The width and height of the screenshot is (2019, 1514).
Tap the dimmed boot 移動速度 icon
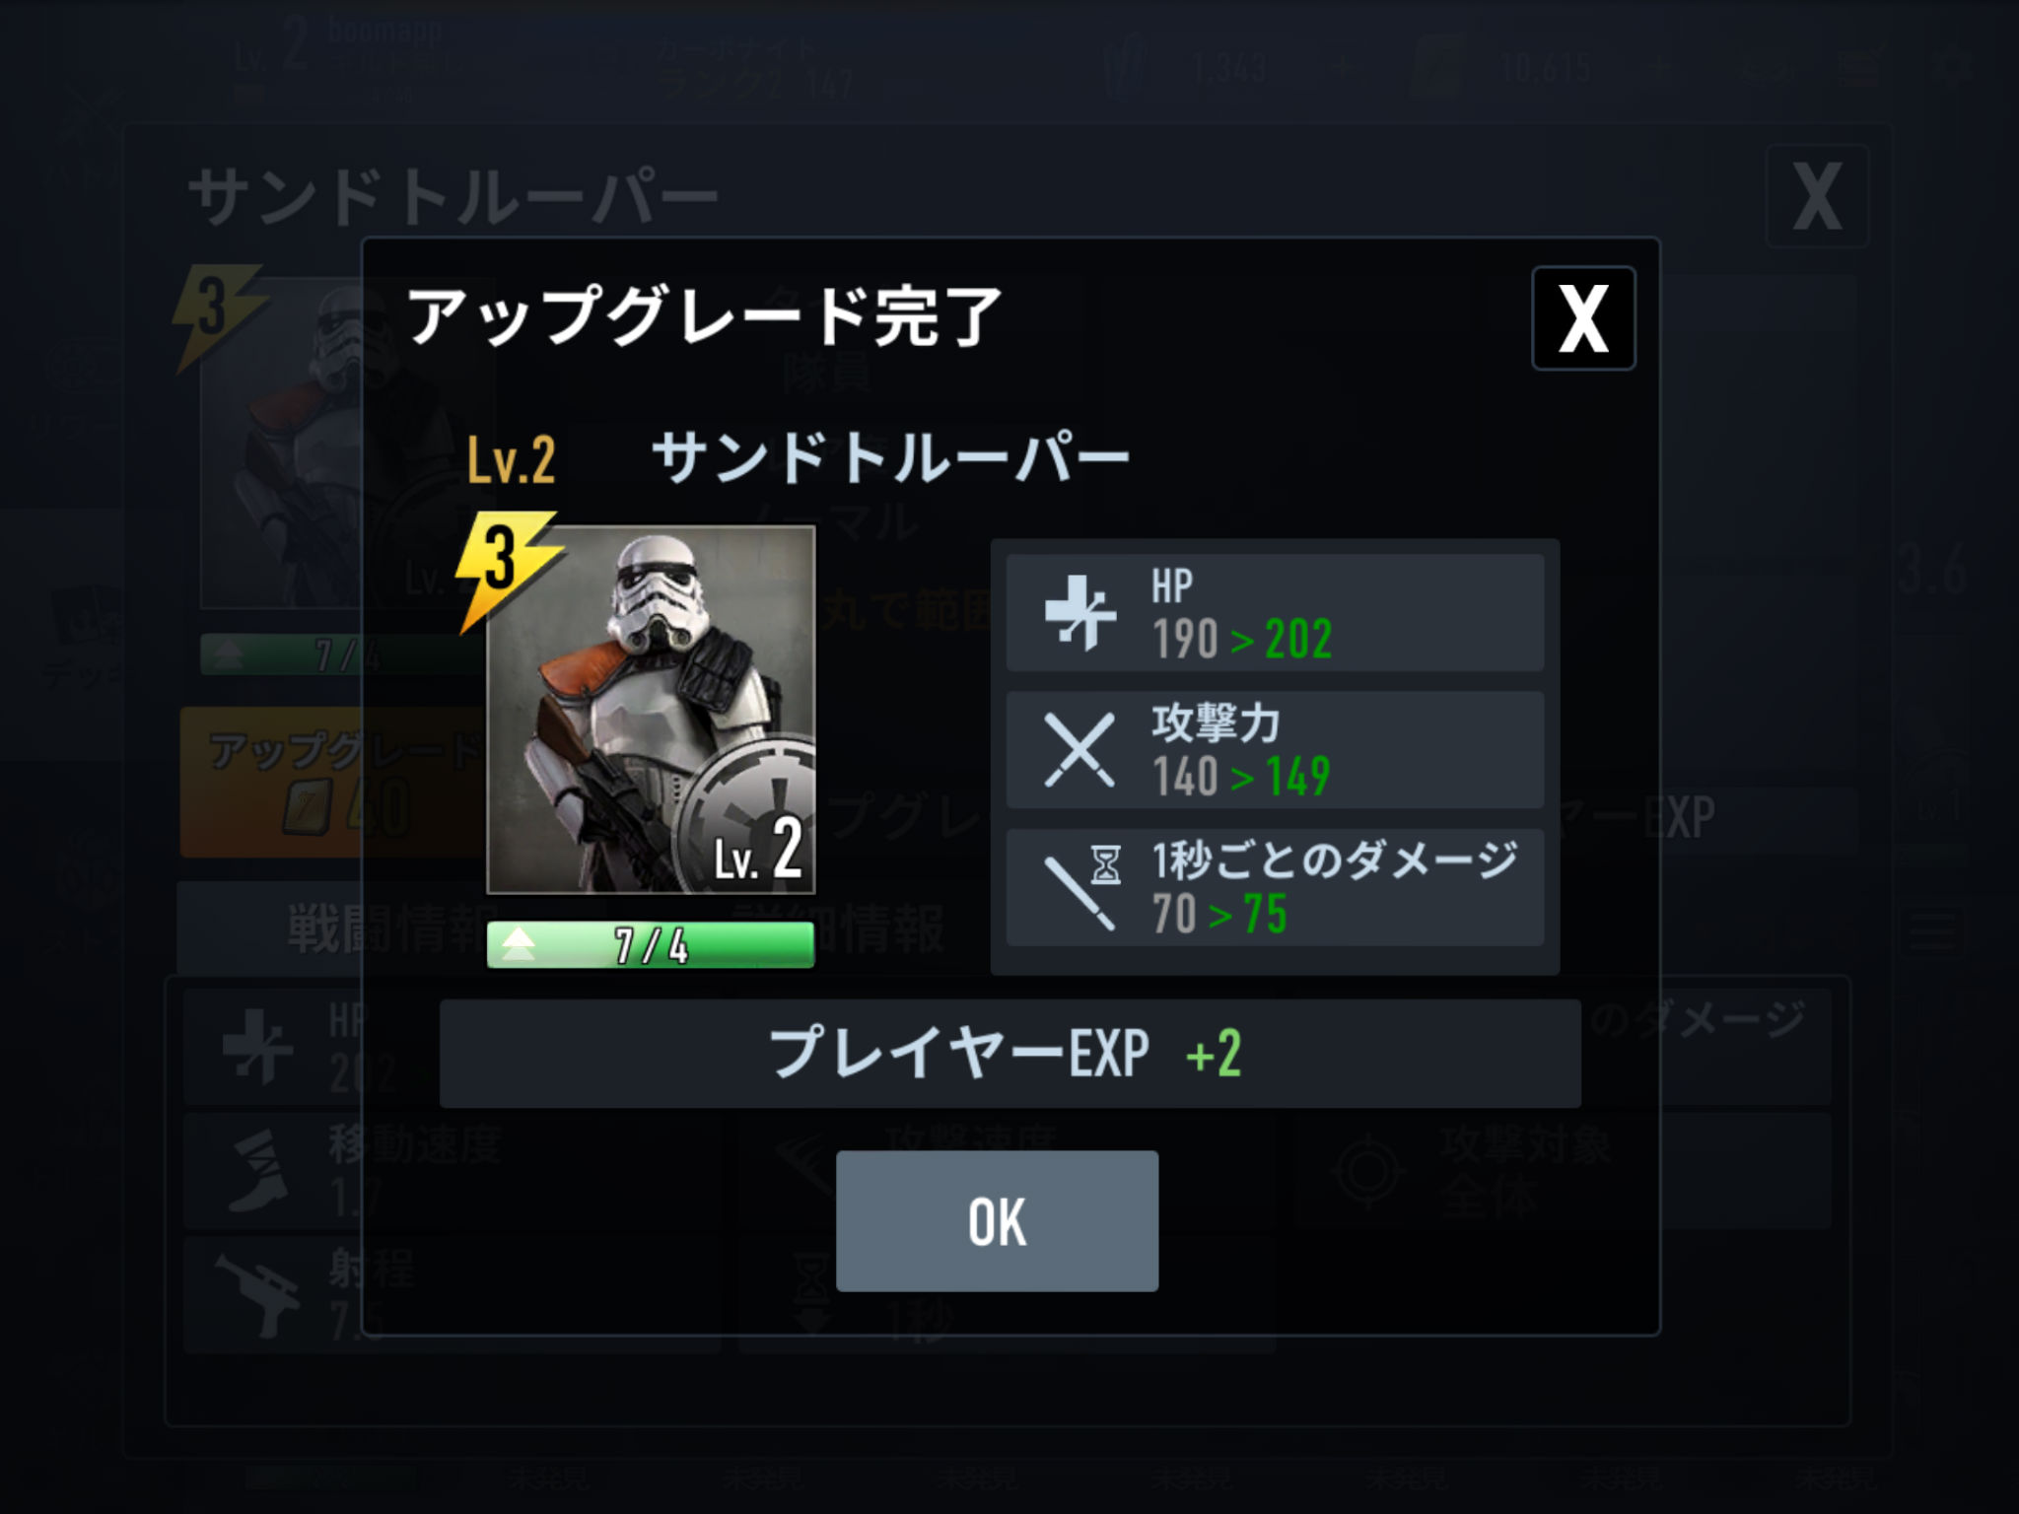point(258,1171)
